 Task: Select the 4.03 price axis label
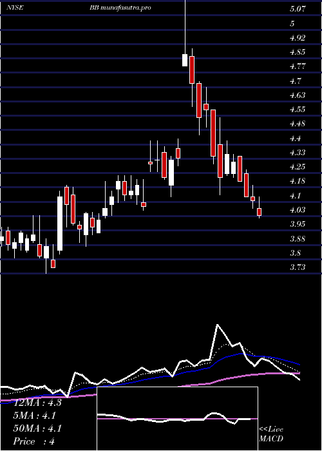pyautogui.click(x=298, y=210)
